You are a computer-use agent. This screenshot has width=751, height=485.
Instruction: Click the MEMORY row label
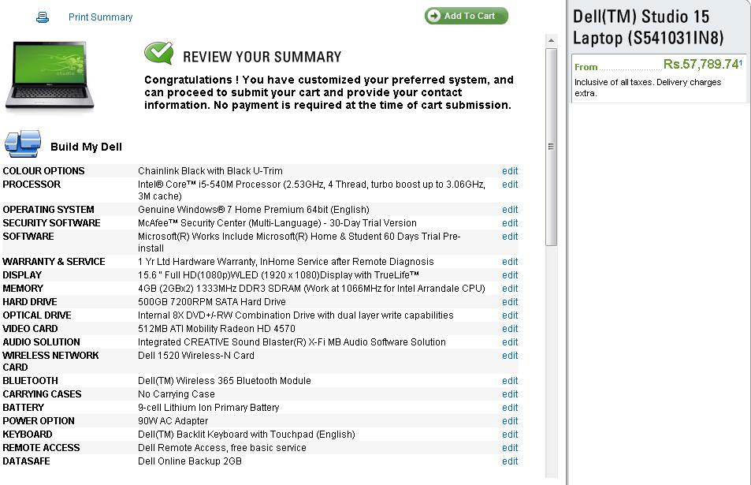pos(23,289)
